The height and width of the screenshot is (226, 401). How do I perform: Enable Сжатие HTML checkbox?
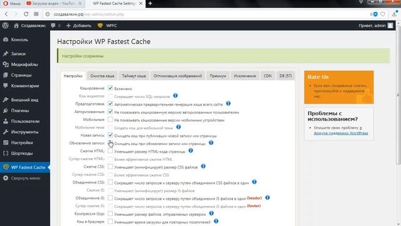(x=110, y=151)
